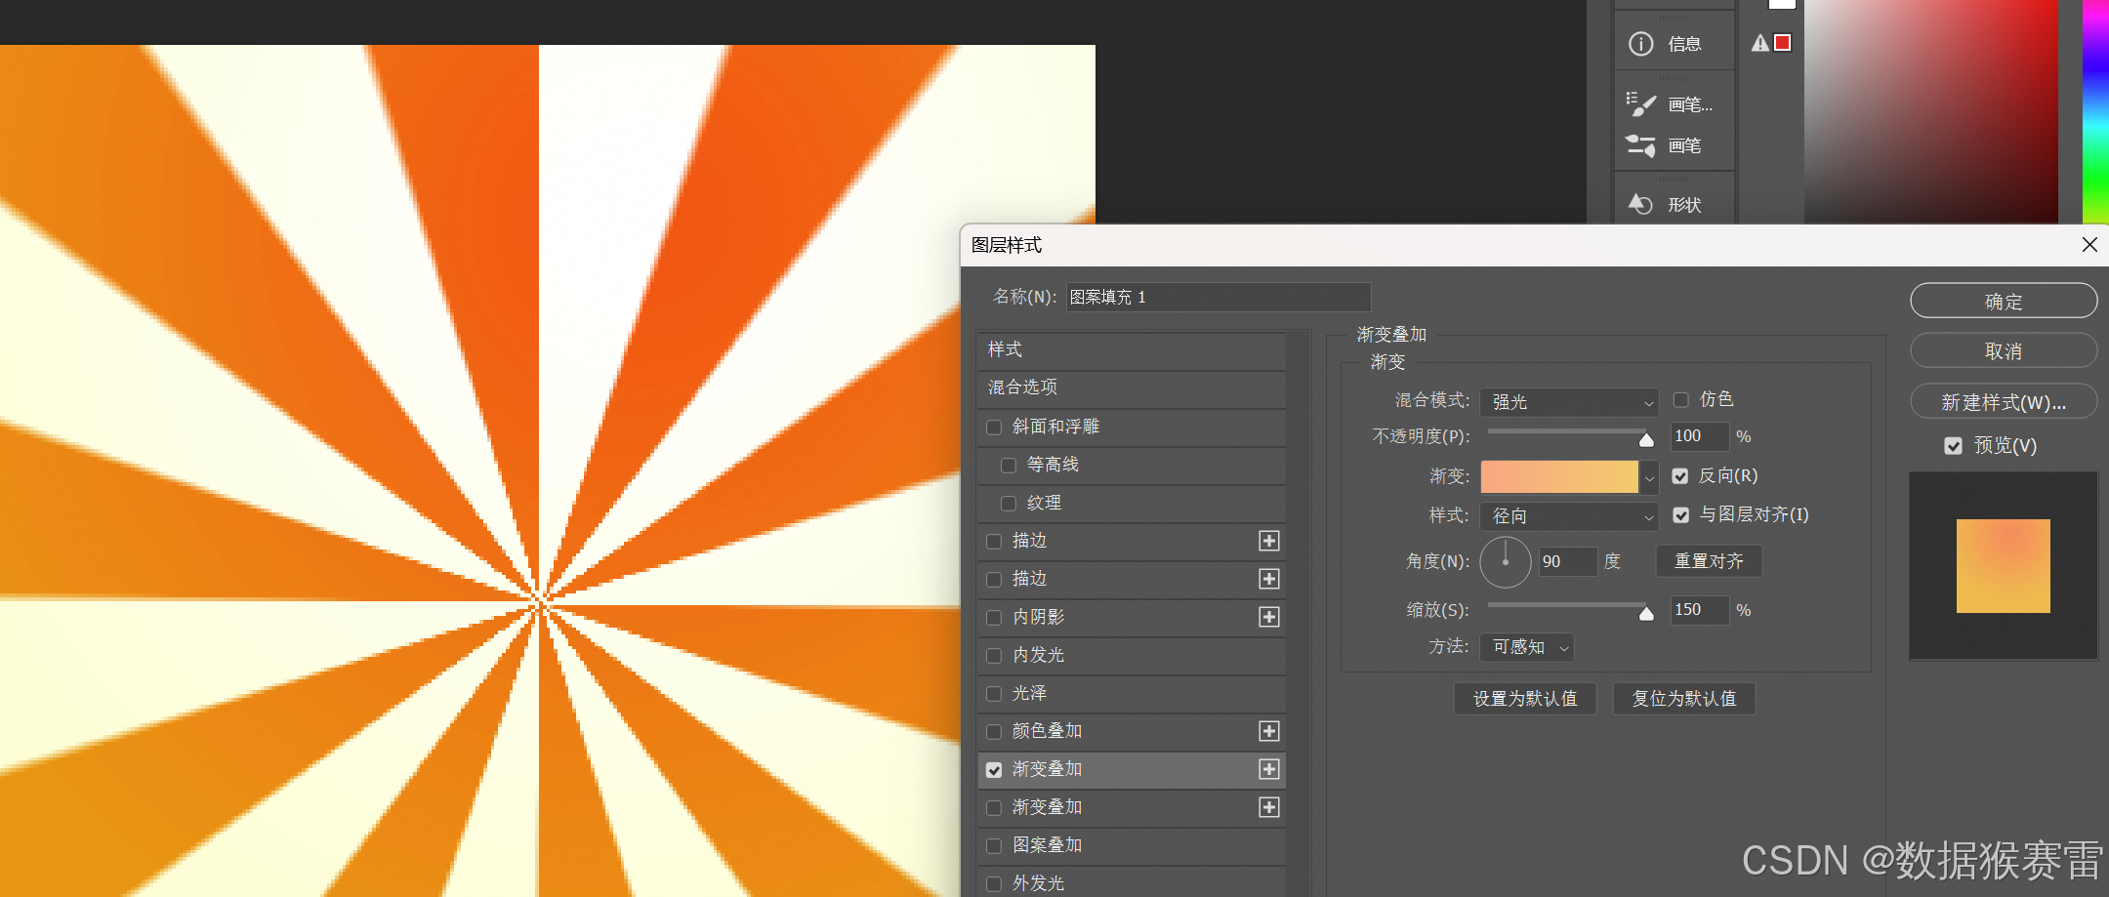2109x897 pixels.
Task: Click the 缩放 scale slider handle
Action: coord(1646,613)
